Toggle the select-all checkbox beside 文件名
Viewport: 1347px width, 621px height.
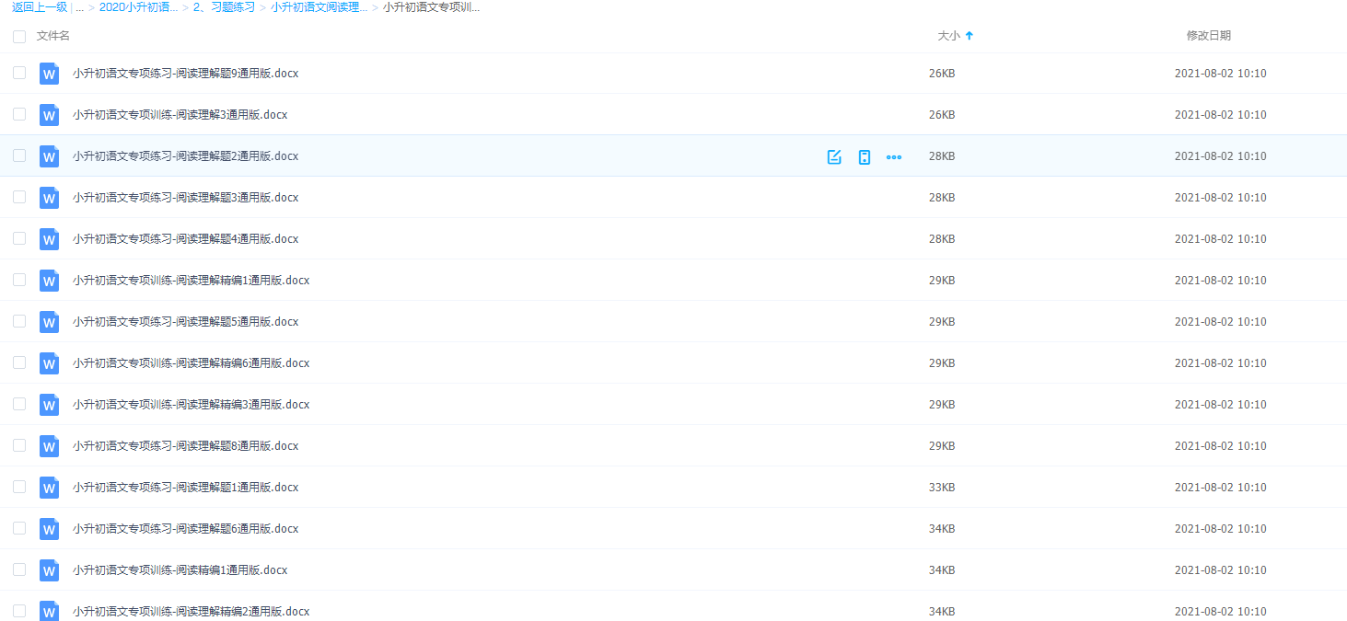[x=19, y=36]
